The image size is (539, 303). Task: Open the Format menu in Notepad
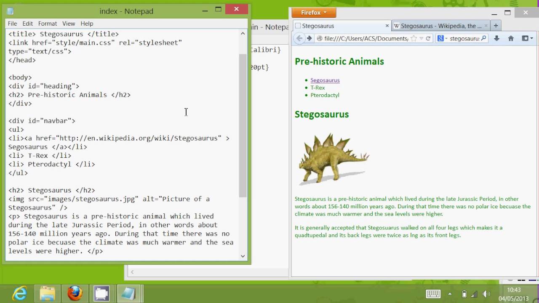click(x=47, y=24)
